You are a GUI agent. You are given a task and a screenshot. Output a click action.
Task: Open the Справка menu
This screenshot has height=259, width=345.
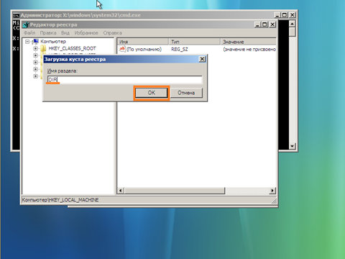tap(112, 33)
